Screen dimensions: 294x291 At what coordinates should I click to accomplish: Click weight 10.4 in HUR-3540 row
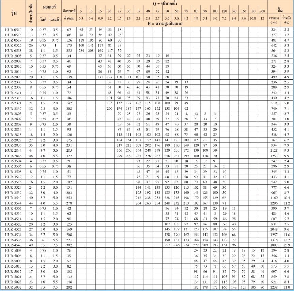point(287,198)
